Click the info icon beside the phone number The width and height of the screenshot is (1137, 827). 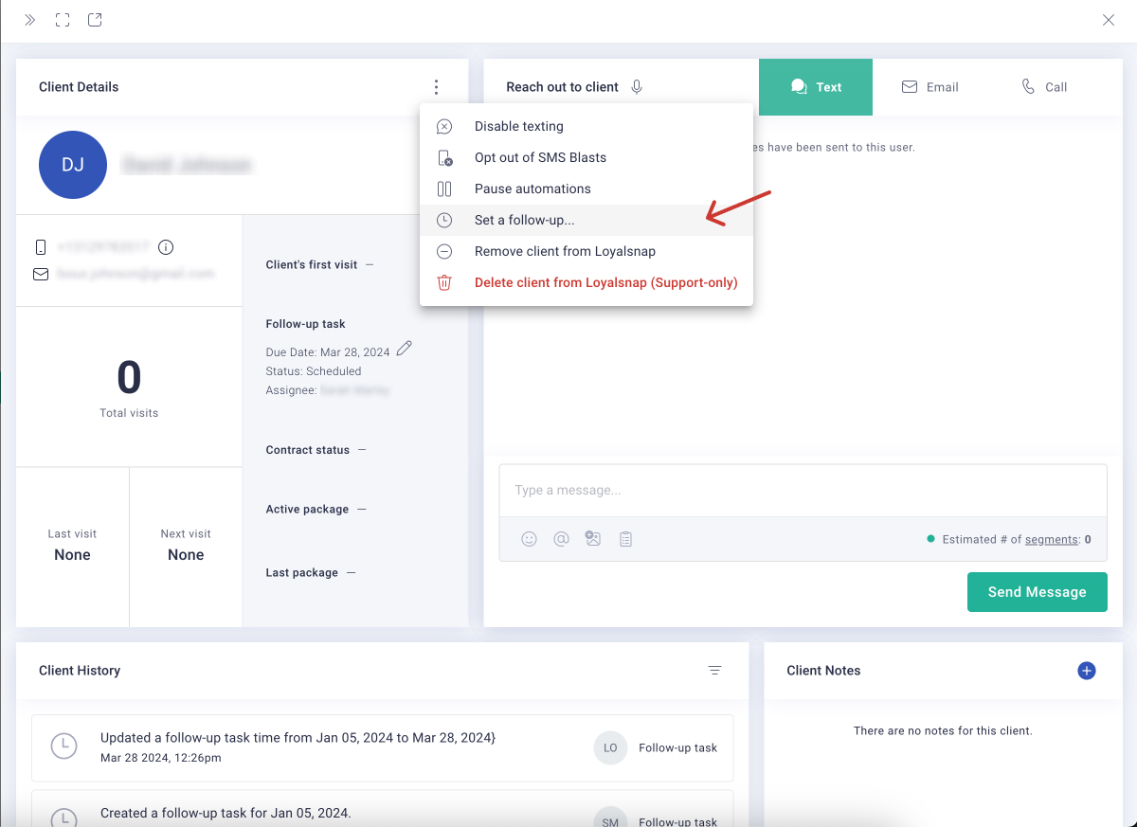click(165, 246)
